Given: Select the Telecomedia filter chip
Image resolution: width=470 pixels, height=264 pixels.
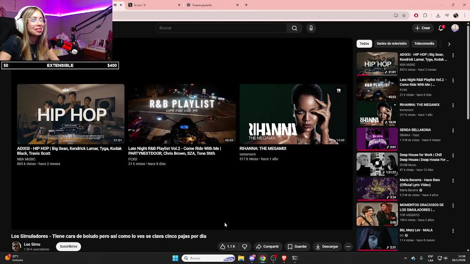Looking at the screenshot, I should 424,44.
